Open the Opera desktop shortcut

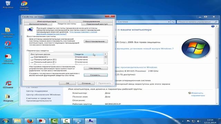pyautogui.click(x=8, y=45)
